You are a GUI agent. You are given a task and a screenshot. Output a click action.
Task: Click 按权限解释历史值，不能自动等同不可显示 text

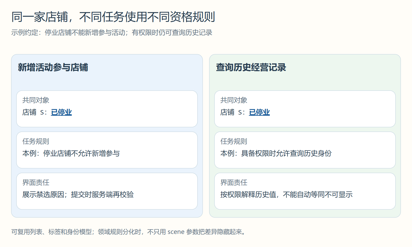click(x=287, y=195)
